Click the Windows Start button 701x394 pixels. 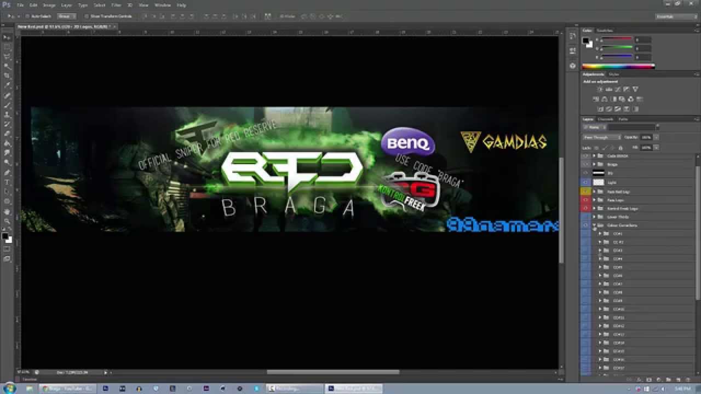click(10, 389)
